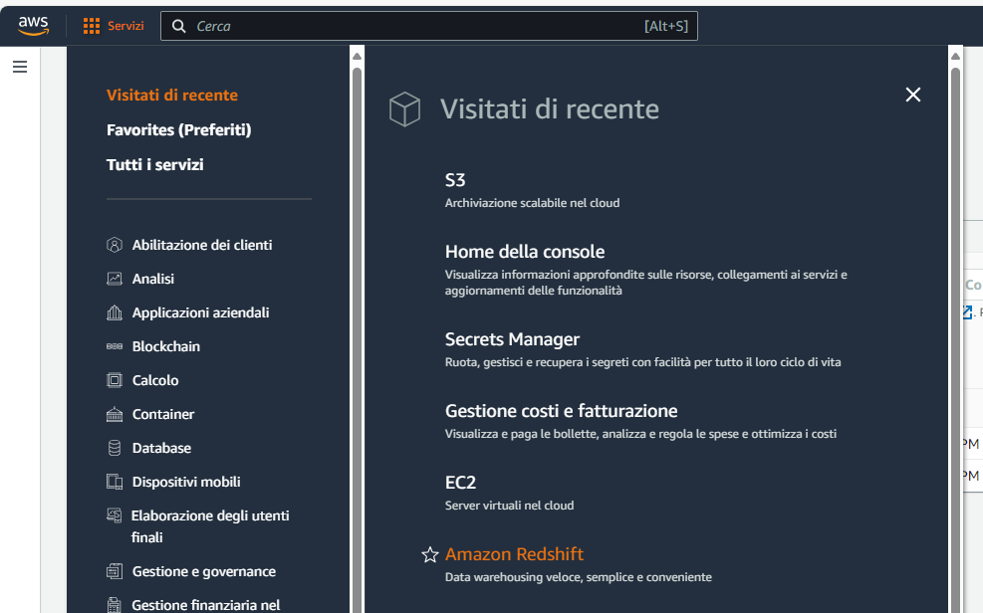
Task: Click the Applicazioni aziendali icon
Action: [x=115, y=312]
